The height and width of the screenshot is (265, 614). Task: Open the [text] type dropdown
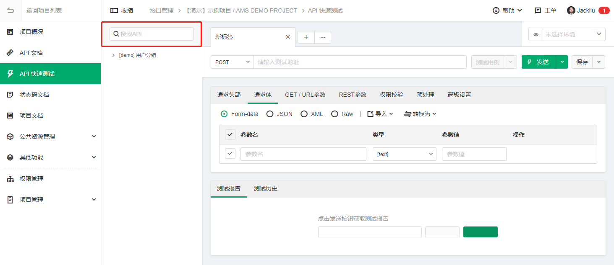(405, 154)
